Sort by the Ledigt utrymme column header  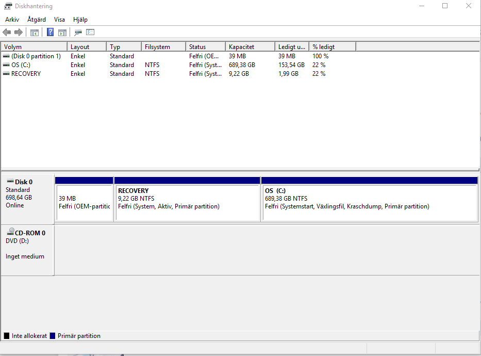pyautogui.click(x=292, y=46)
